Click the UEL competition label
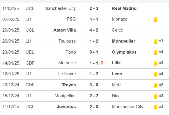 tap(30, 52)
